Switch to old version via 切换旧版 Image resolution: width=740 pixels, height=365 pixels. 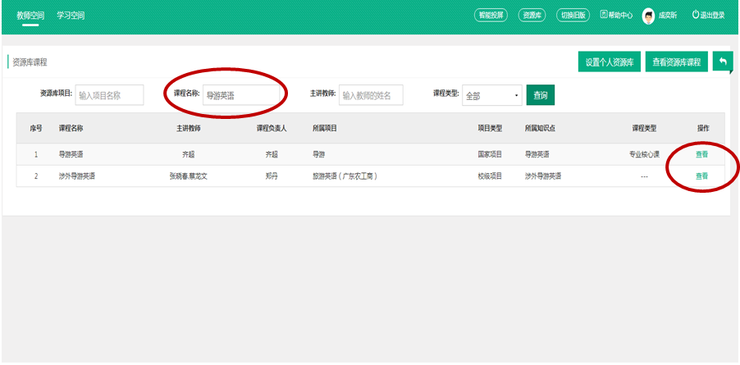click(573, 15)
